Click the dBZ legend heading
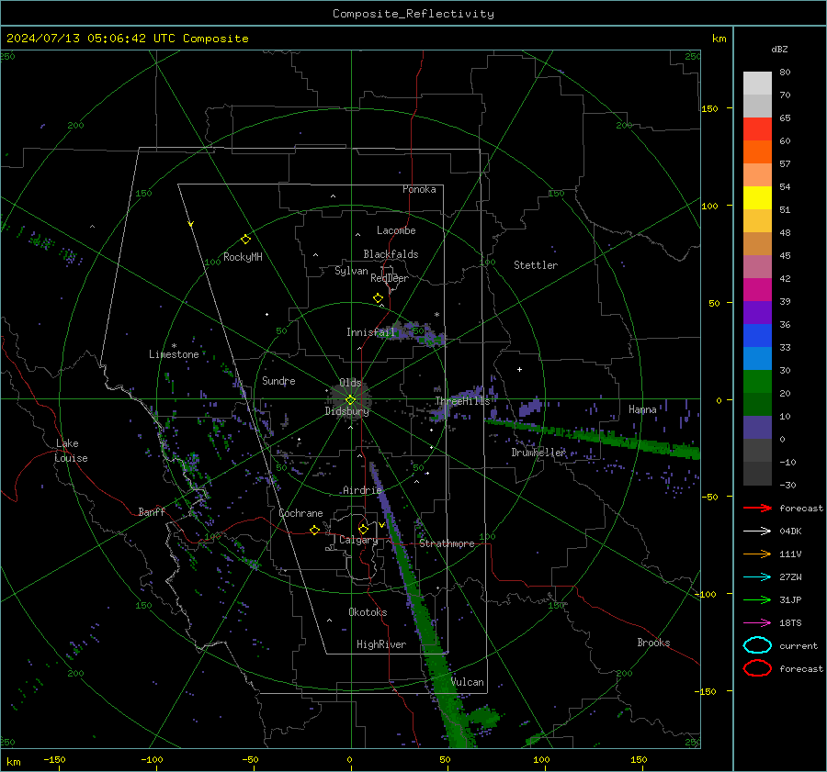 [779, 49]
